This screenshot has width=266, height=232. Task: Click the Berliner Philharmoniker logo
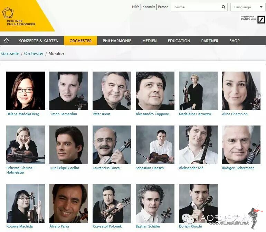(x=19, y=16)
